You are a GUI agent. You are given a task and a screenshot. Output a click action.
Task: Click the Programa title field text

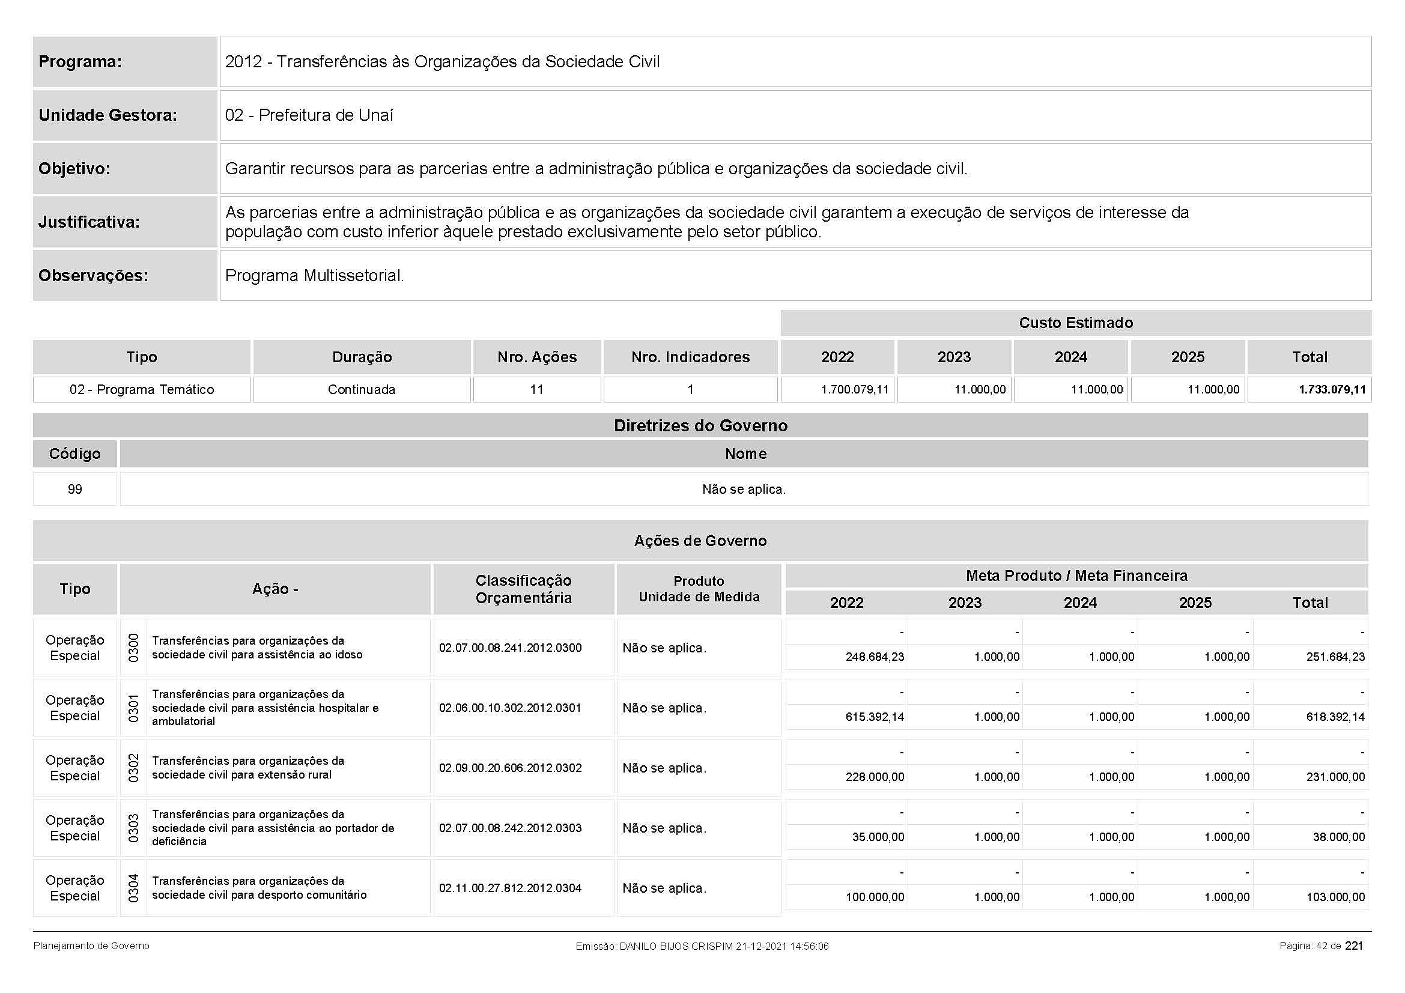[442, 62]
